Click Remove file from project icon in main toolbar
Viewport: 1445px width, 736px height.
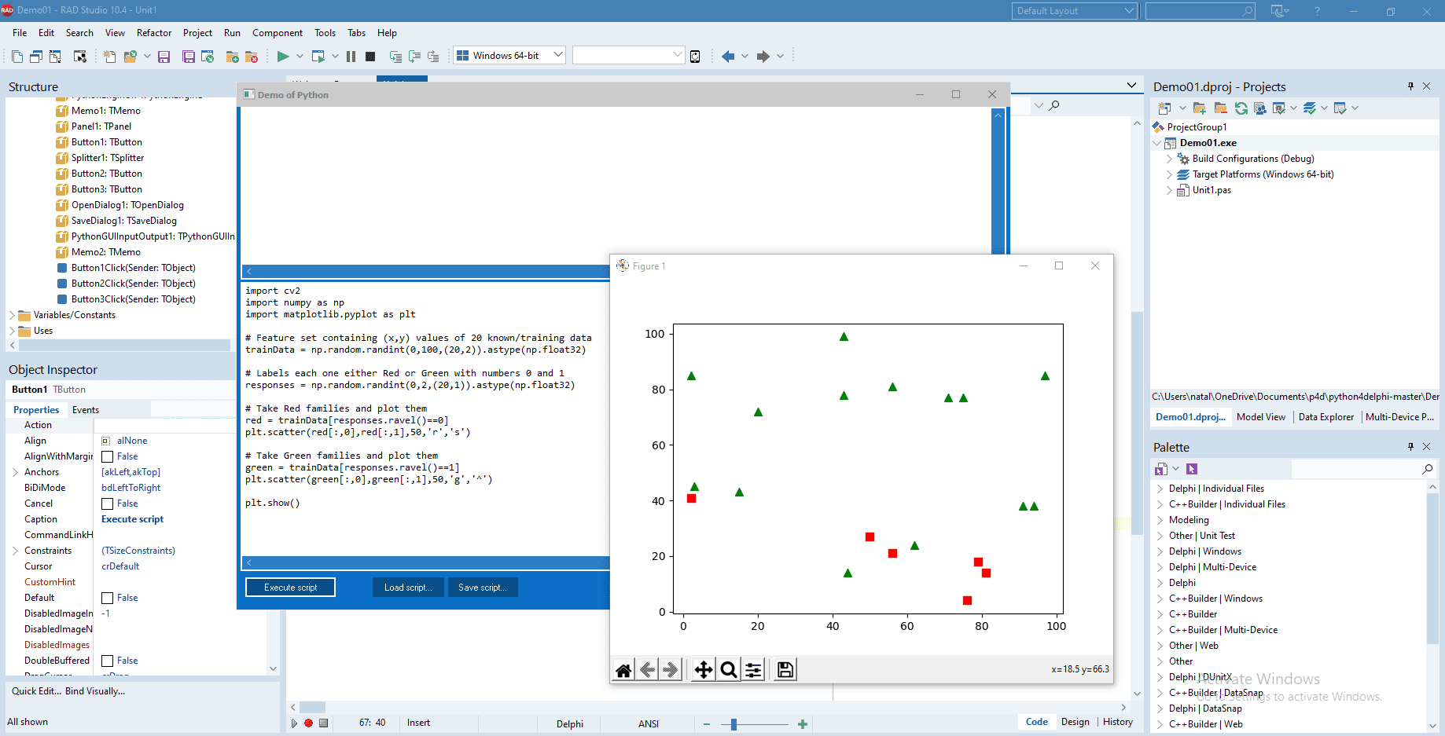click(x=252, y=57)
